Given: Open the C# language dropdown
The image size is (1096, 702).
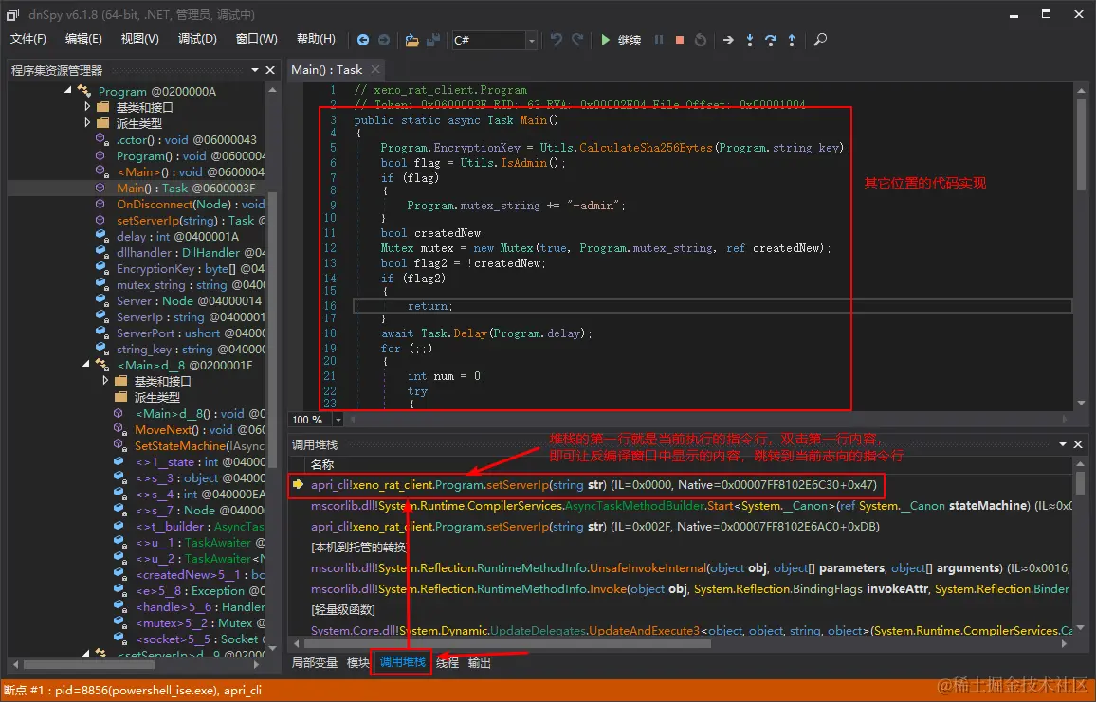Looking at the screenshot, I should tap(531, 41).
